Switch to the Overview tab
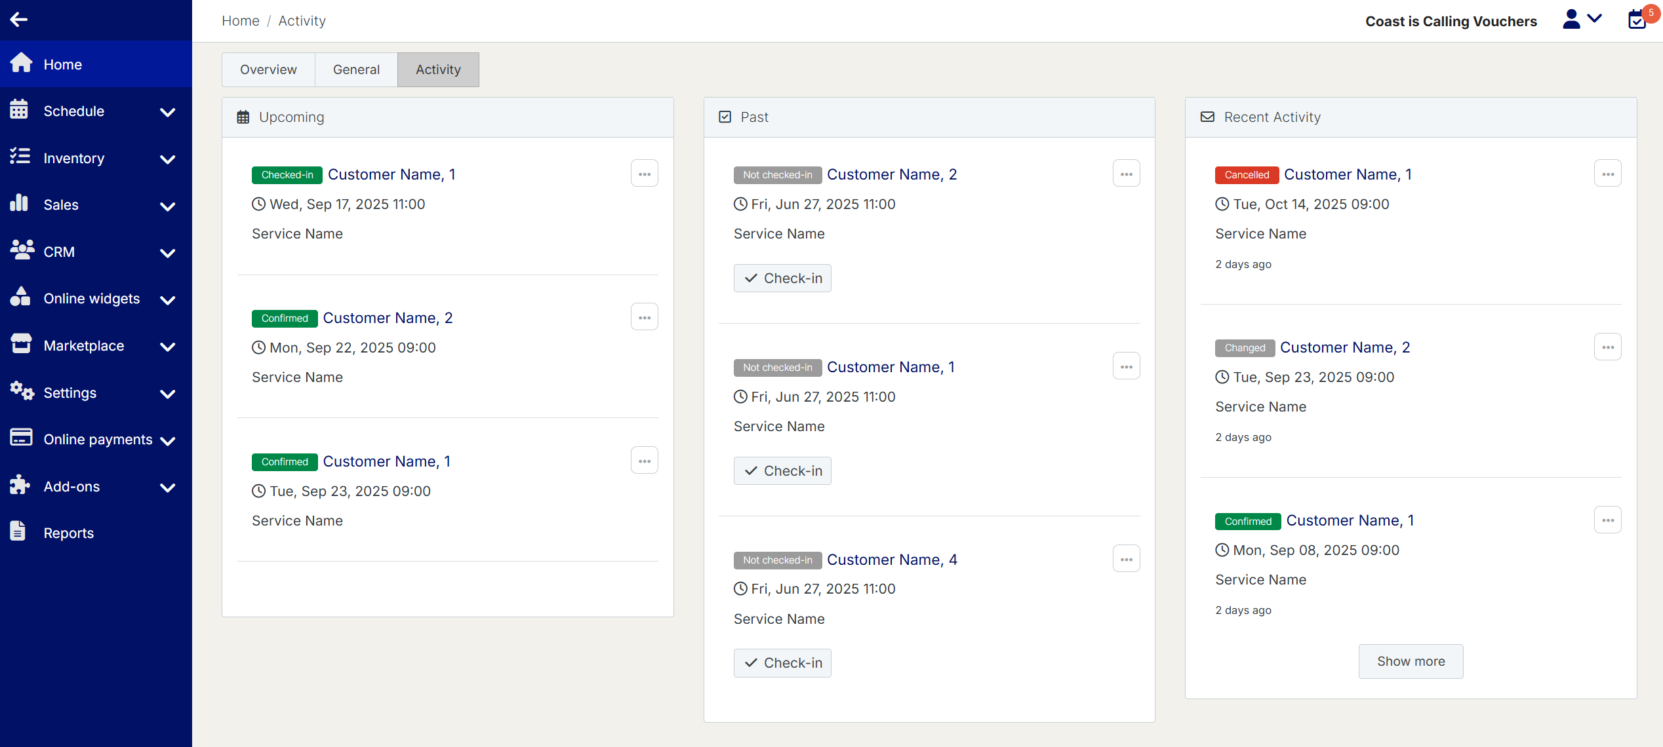1663x747 pixels. [268, 69]
